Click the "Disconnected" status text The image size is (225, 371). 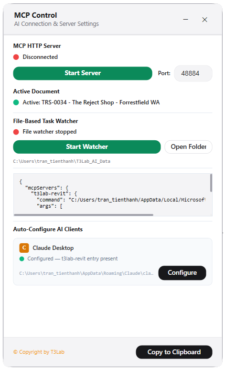pyautogui.click(x=40, y=57)
